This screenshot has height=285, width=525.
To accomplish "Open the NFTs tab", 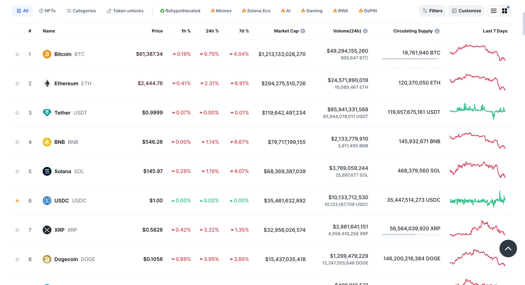I will [x=47, y=11].
